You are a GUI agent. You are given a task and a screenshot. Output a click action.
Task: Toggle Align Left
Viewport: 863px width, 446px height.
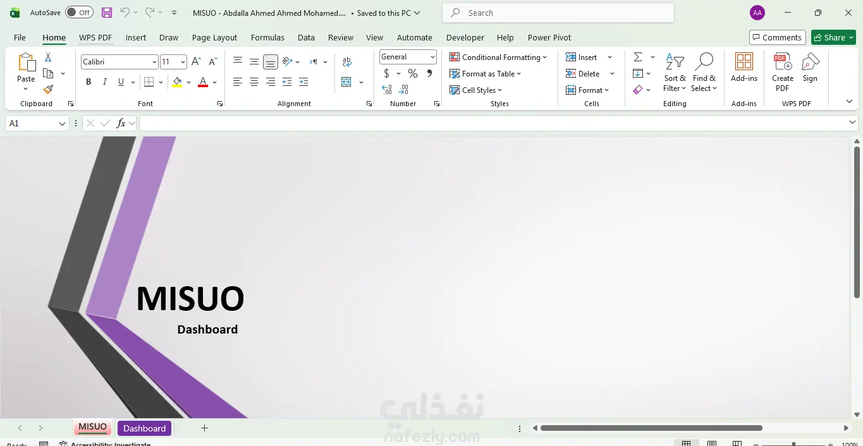tap(238, 82)
